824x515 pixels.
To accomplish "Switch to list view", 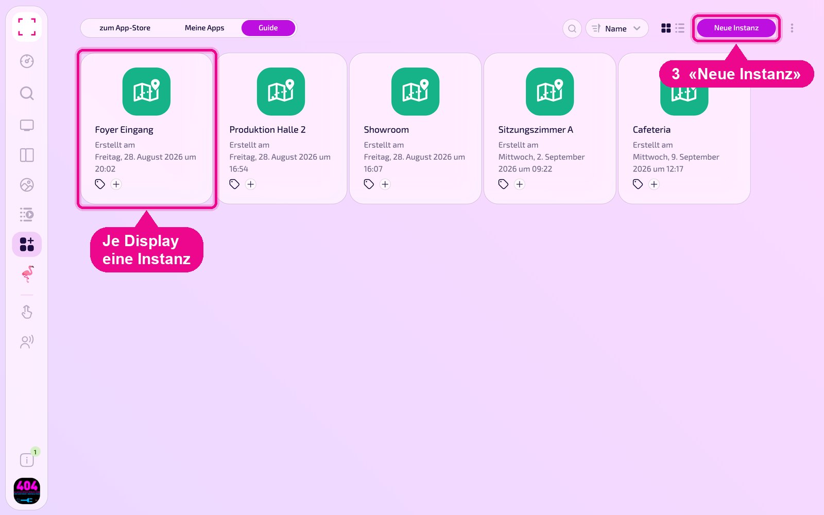I will pos(680,28).
